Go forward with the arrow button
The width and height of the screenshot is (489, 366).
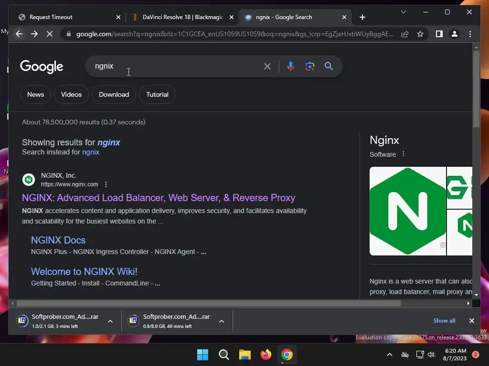(x=34, y=34)
